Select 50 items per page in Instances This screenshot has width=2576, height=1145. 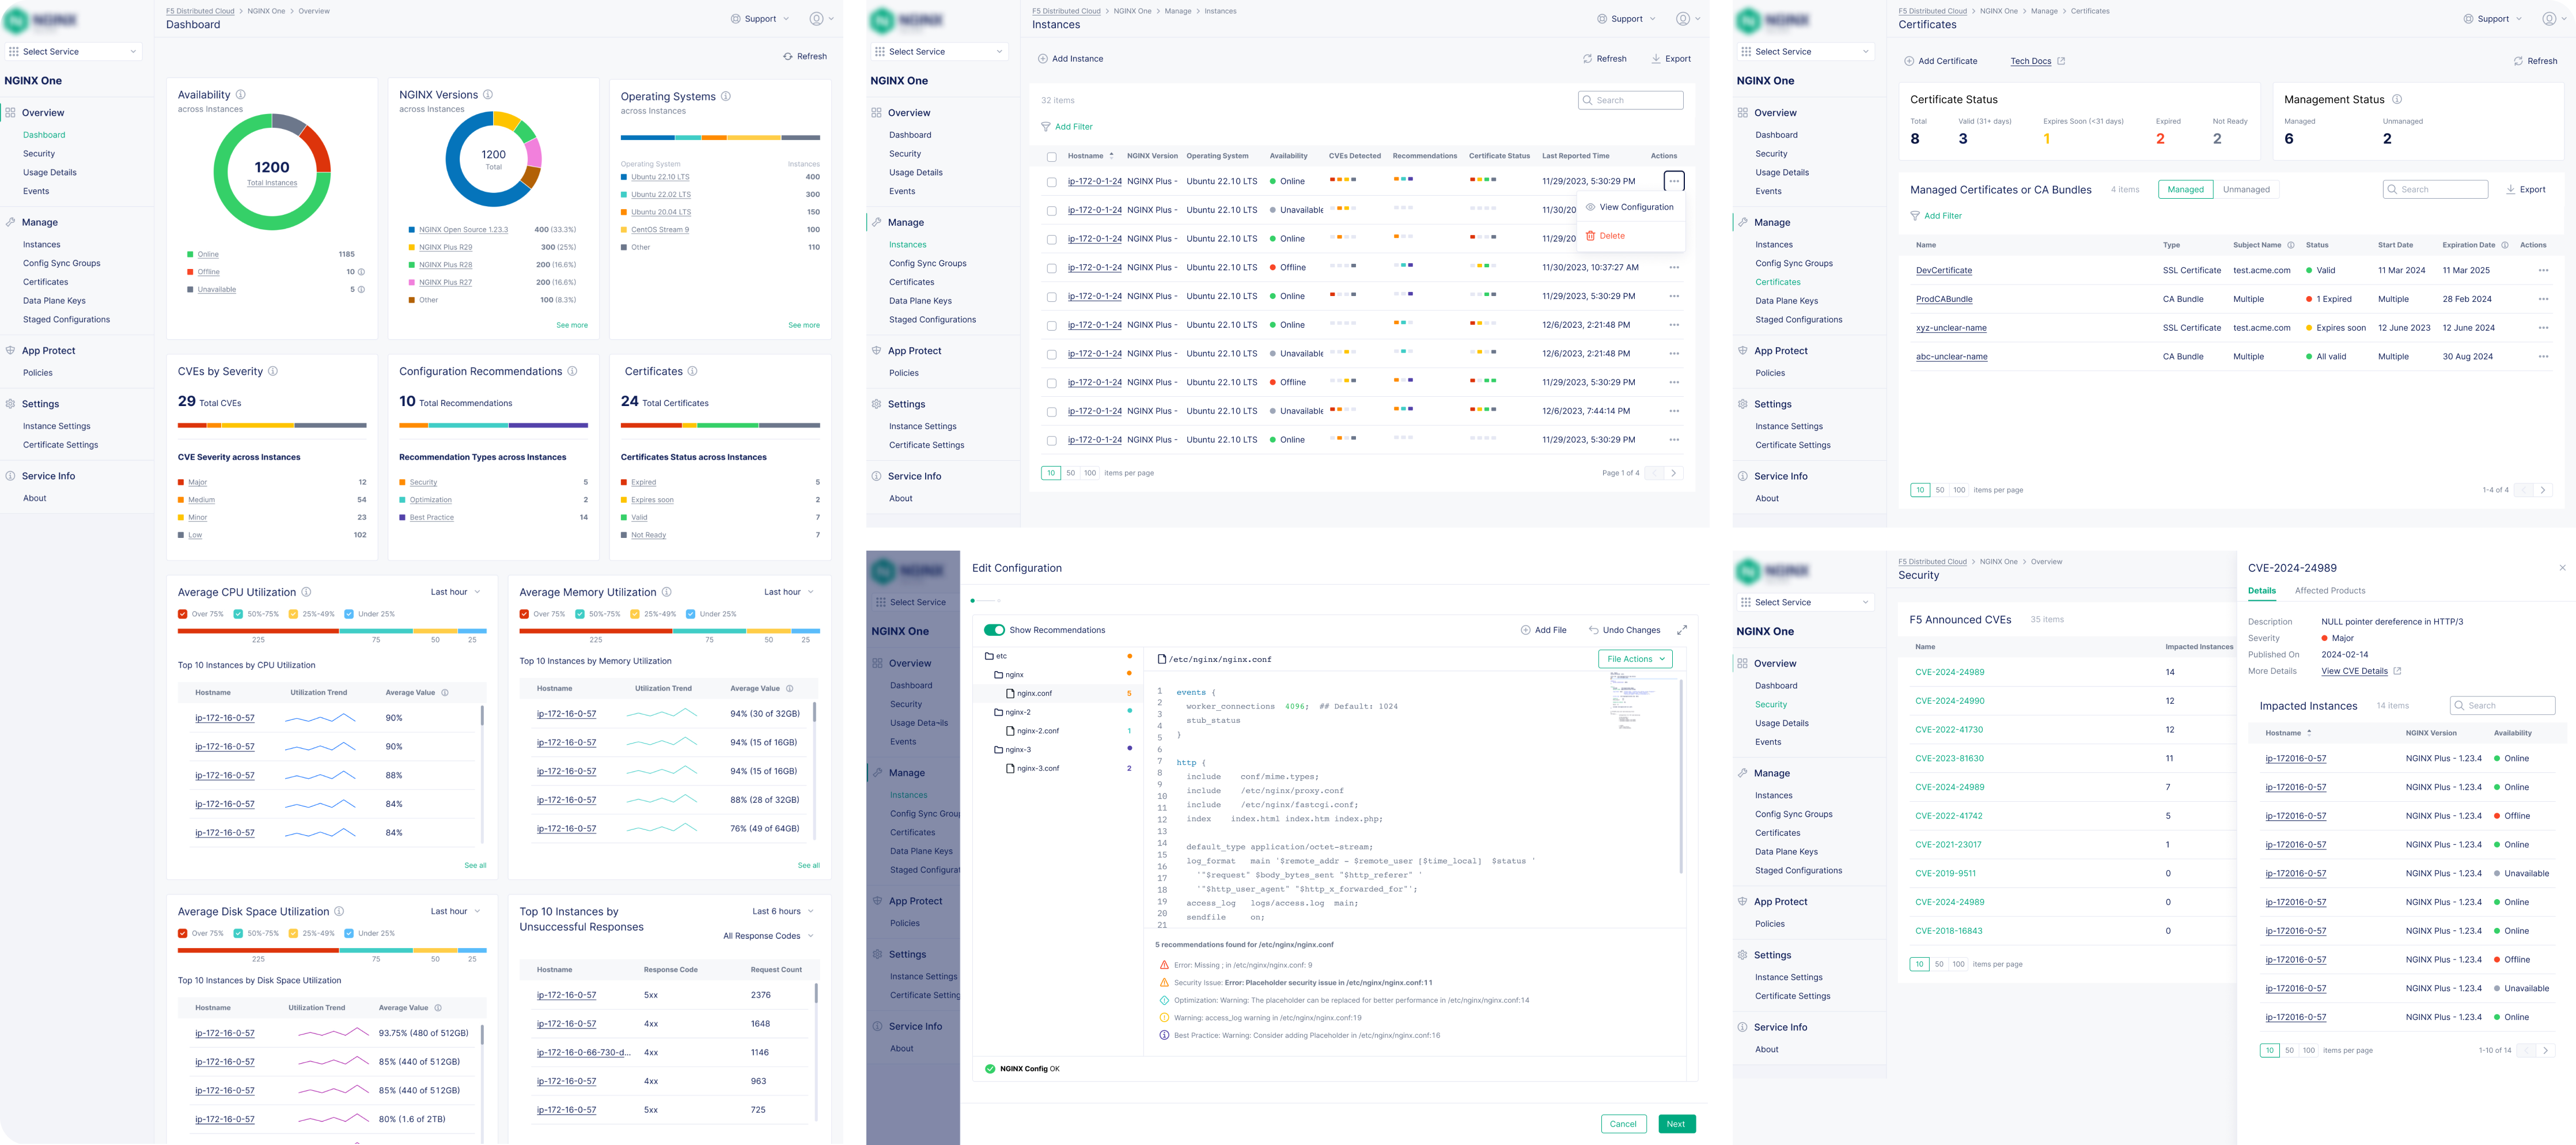(1070, 473)
